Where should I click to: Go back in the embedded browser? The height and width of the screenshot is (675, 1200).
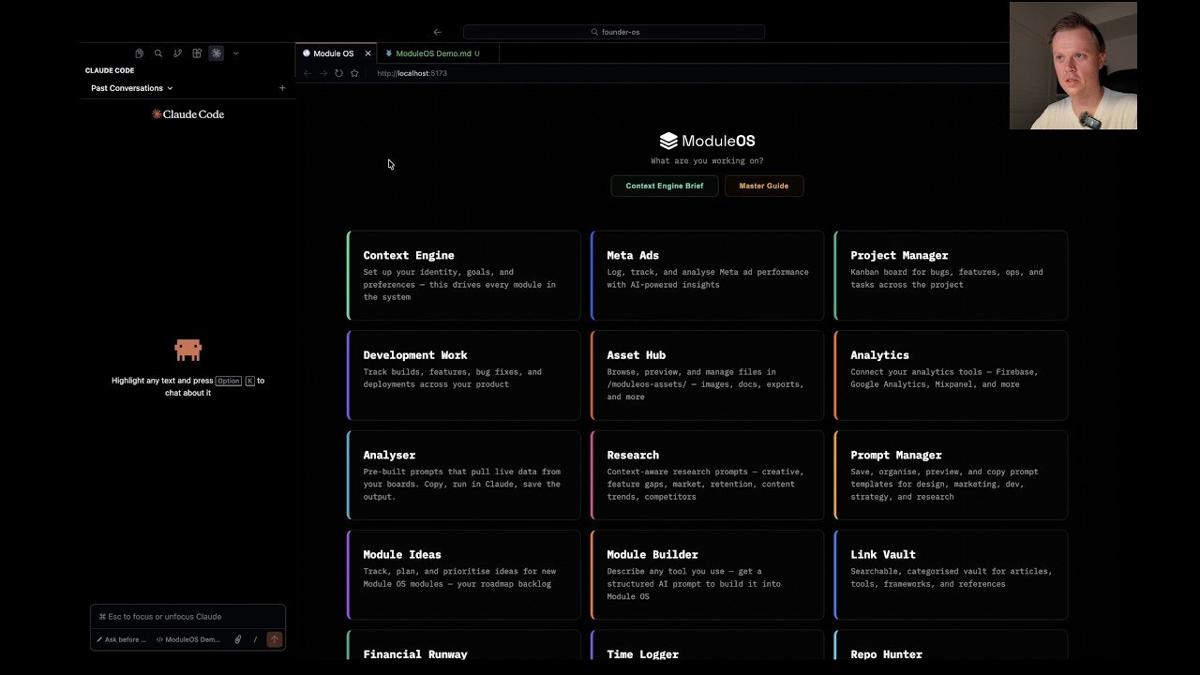(x=307, y=73)
